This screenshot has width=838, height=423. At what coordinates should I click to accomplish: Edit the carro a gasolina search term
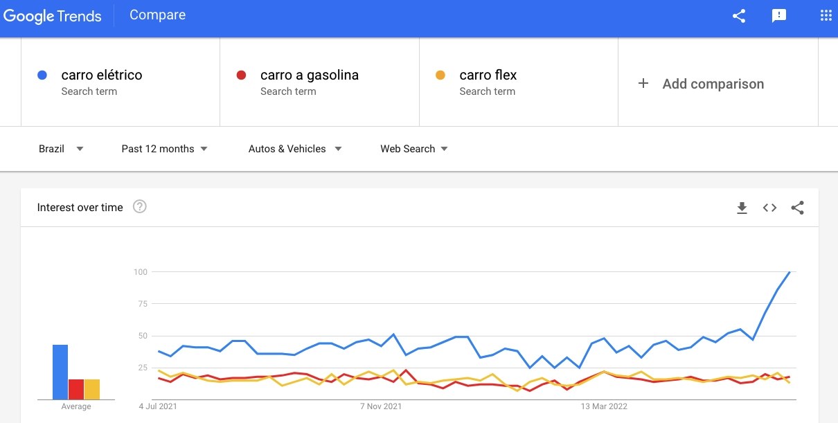tap(309, 75)
